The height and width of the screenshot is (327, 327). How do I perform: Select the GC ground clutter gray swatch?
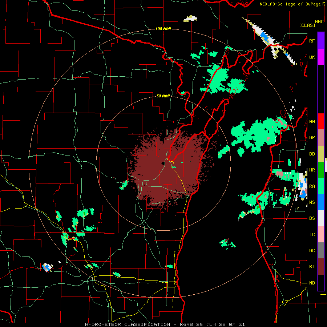click(321, 250)
